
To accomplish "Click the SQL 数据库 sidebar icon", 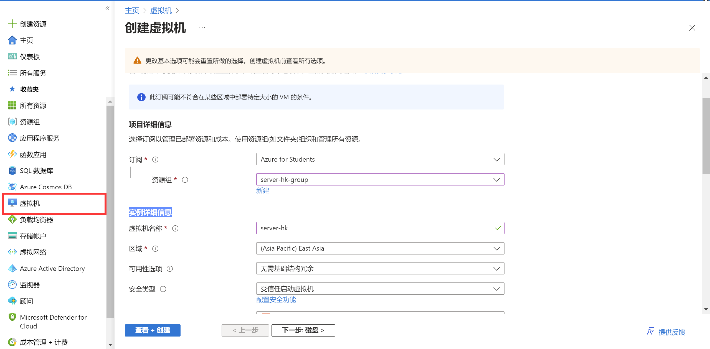I will (x=12, y=171).
